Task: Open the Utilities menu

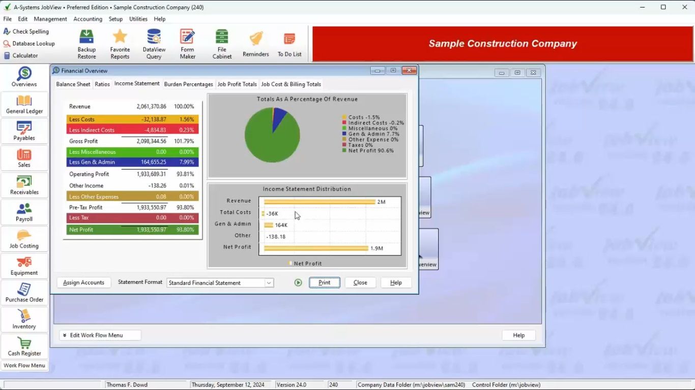Action: click(138, 19)
